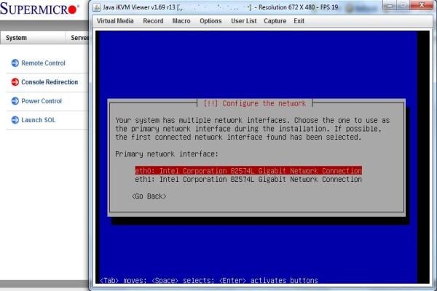Click the 'Primary network interface:' label
Screen dimensions: 437x291
[167, 154]
